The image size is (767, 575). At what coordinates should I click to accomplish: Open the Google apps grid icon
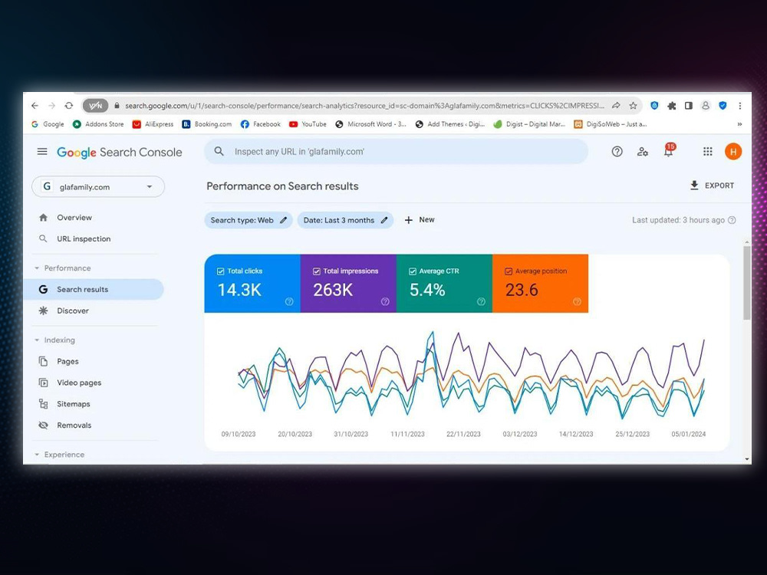pyautogui.click(x=707, y=152)
